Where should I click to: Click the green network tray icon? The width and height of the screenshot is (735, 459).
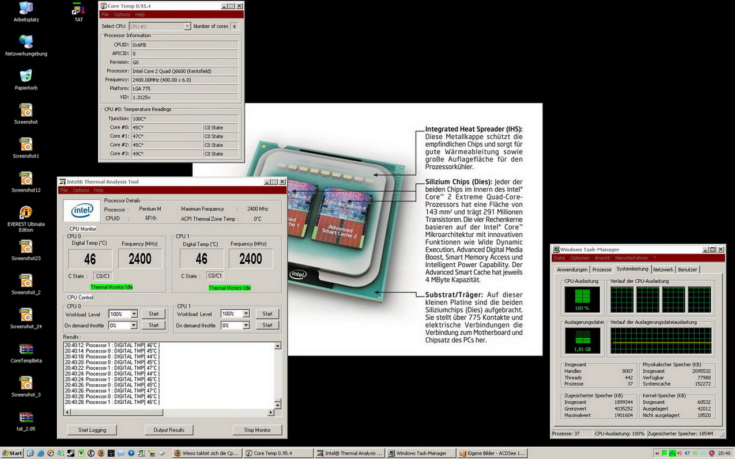point(673,453)
